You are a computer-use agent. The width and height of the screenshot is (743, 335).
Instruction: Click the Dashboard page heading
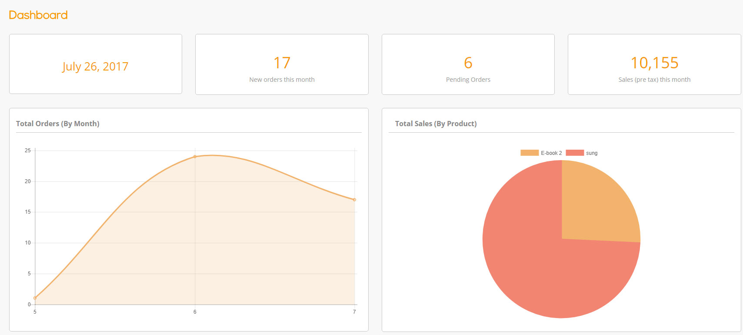point(38,15)
